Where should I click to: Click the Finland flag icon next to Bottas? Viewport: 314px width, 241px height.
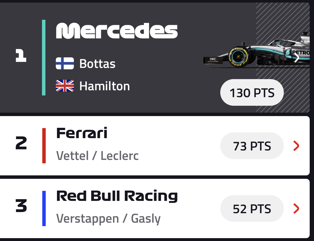point(65,63)
